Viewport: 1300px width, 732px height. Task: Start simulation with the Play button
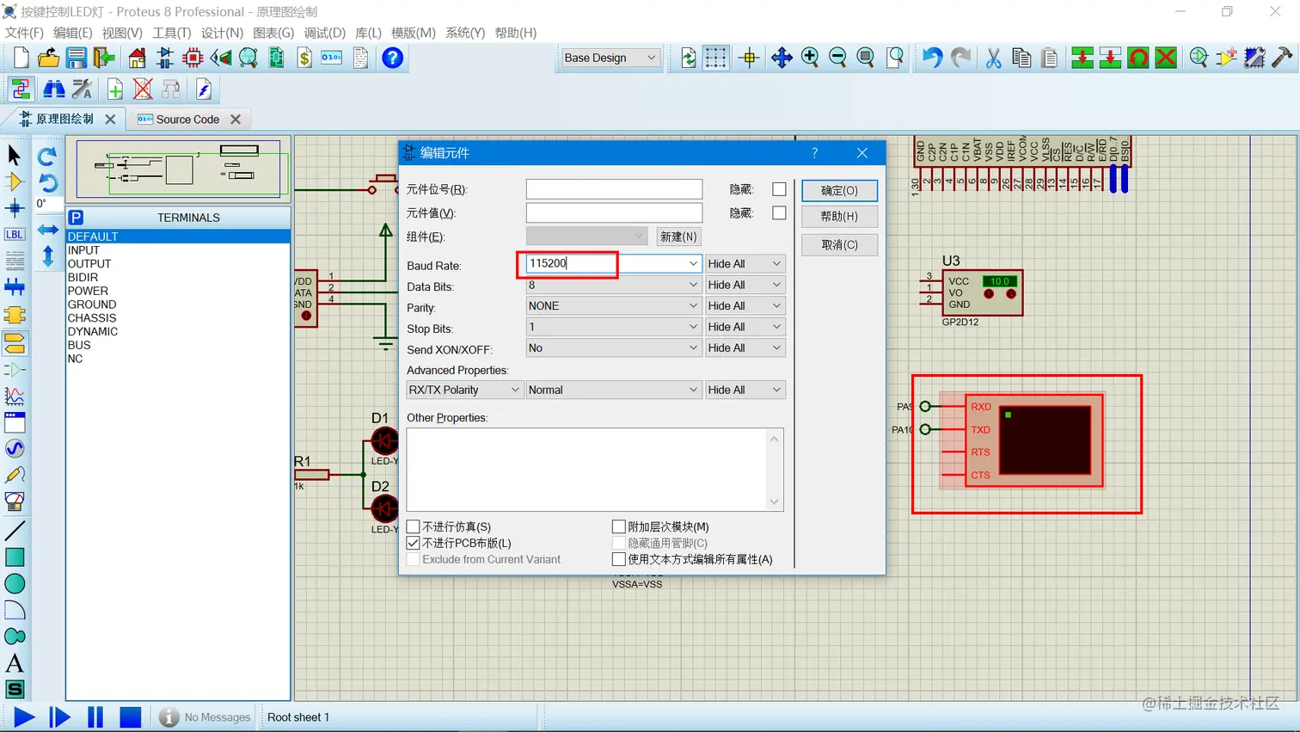point(24,717)
